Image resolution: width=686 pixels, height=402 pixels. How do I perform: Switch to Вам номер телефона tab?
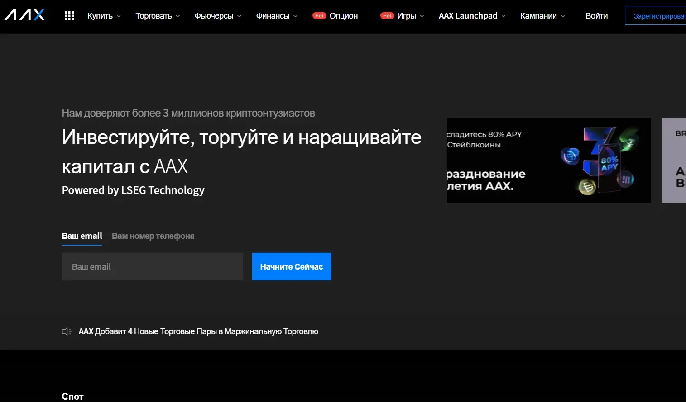[x=153, y=236]
